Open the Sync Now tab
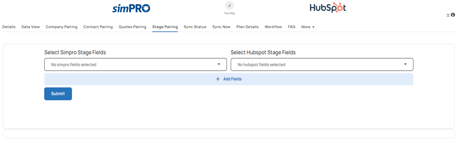459x145 pixels. (221, 27)
